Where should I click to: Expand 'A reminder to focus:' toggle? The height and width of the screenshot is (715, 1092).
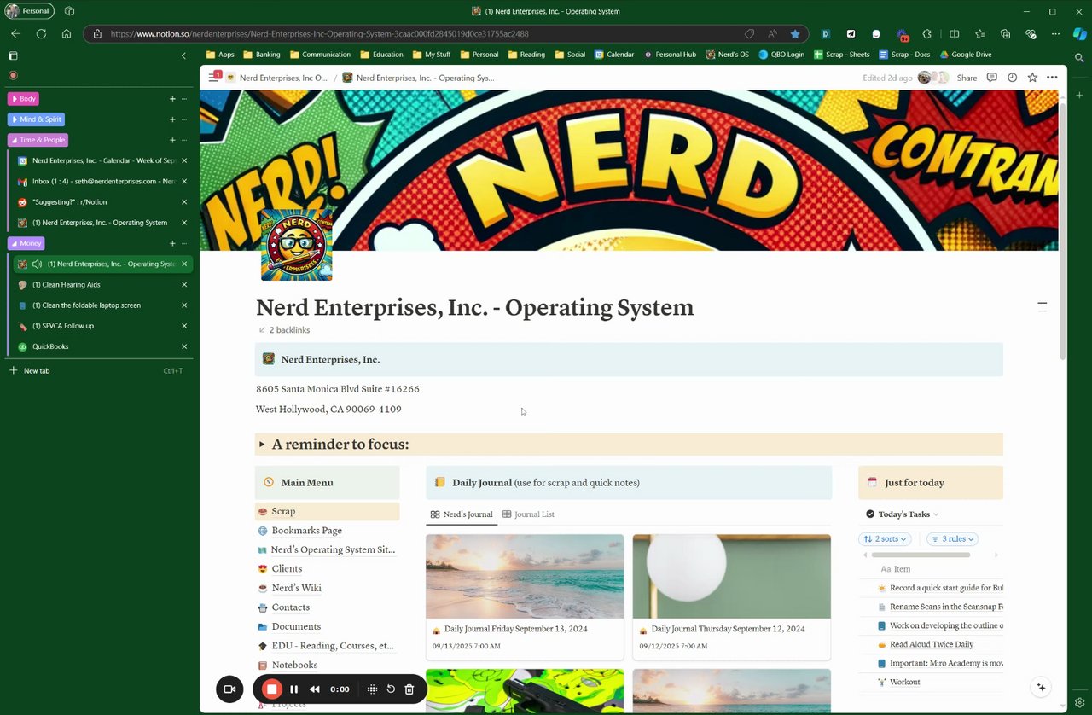click(262, 445)
